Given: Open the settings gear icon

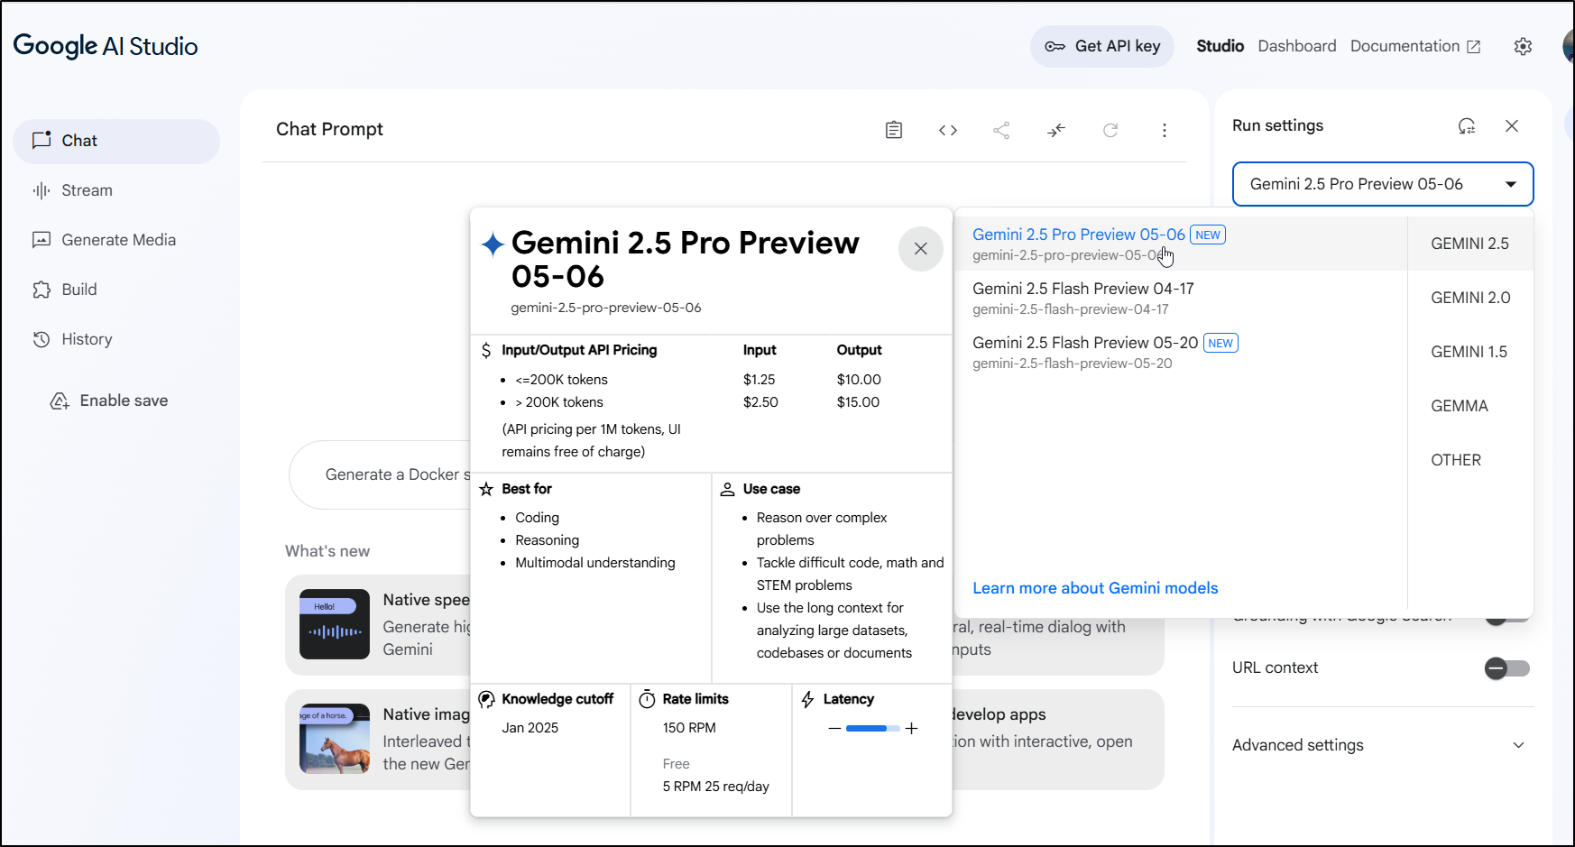Looking at the screenshot, I should coord(1523,47).
